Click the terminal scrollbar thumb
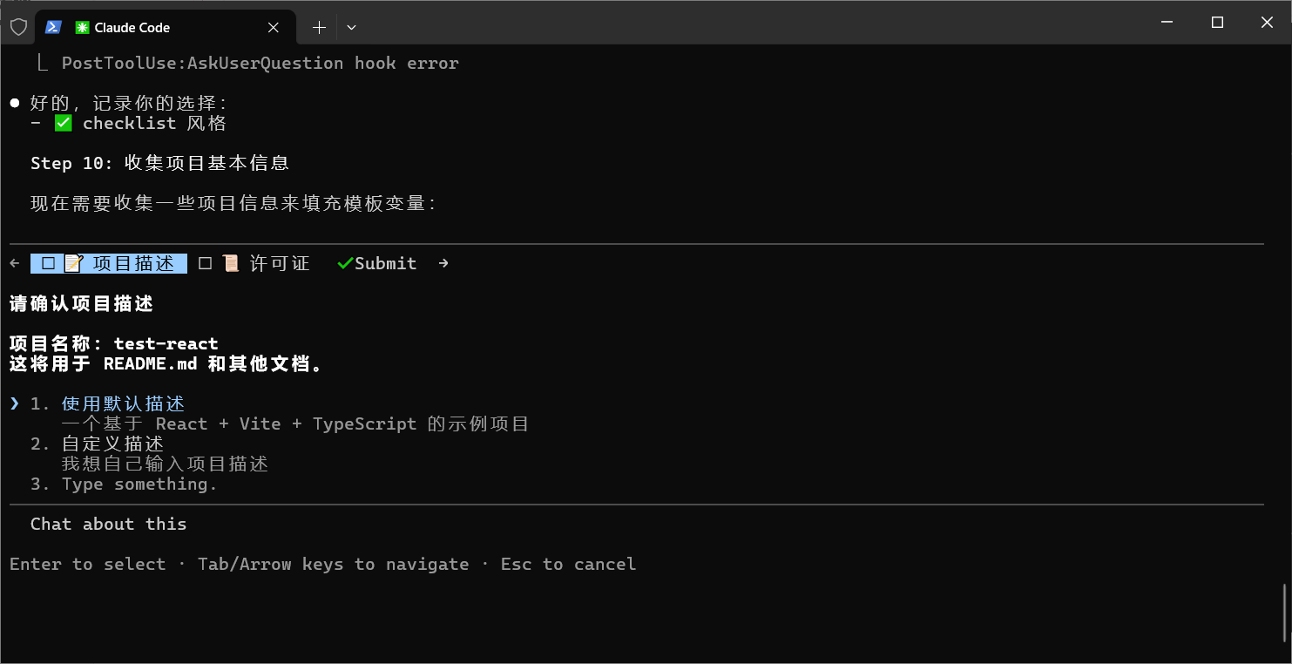1292x664 pixels. 1285,612
